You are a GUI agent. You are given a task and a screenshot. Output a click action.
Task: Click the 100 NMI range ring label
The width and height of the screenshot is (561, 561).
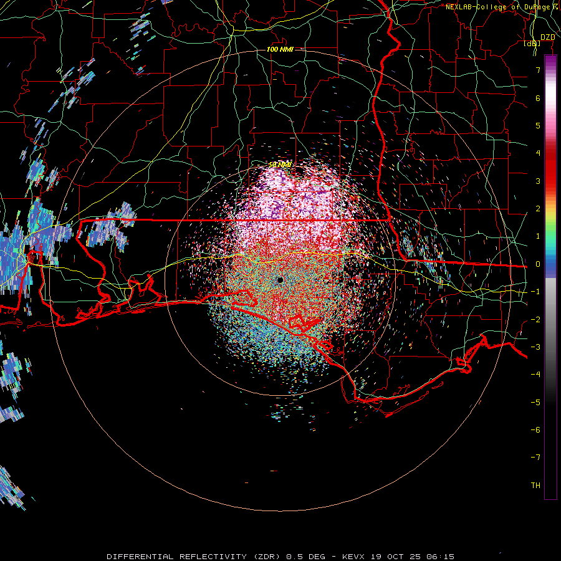click(x=280, y=49)
